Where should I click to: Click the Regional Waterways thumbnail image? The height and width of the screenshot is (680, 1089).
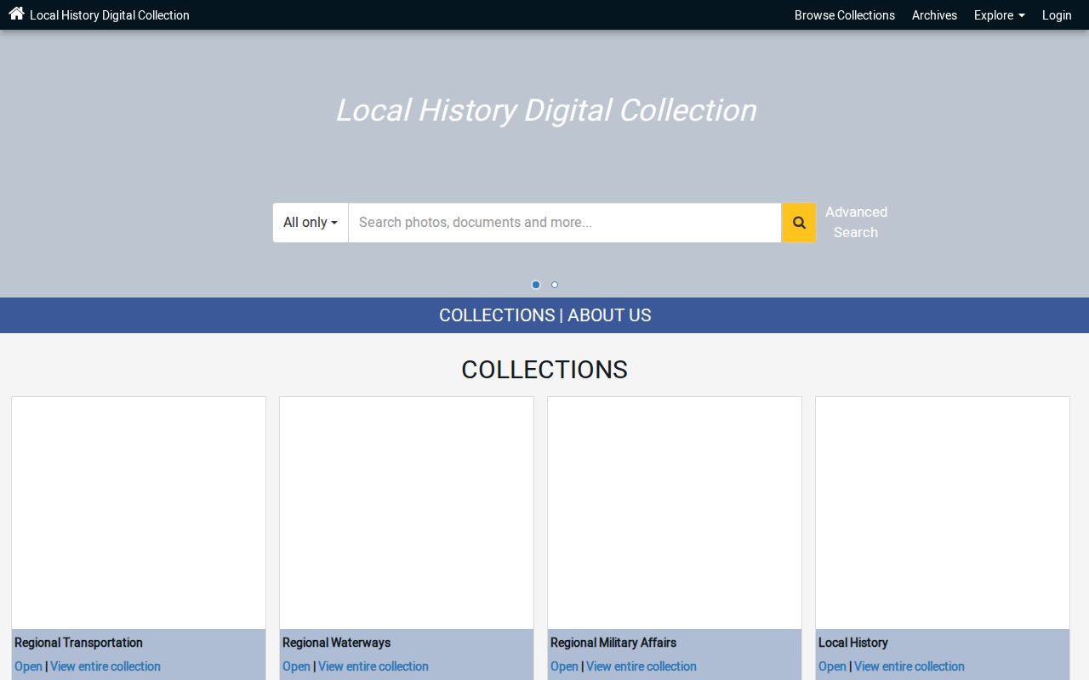click(x=407, y=513)
